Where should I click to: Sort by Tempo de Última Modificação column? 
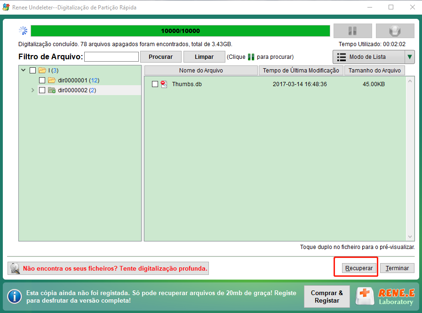(x=301, y=70)
